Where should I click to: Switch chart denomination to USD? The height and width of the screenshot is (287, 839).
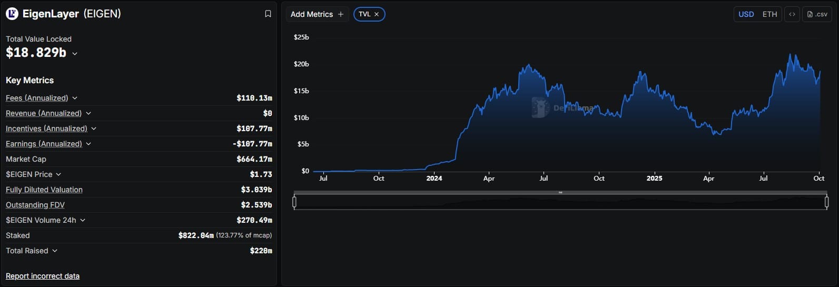[x=746, y=14]
